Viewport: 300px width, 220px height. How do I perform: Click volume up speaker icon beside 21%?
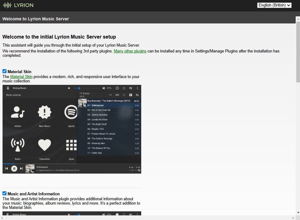click(x=104, y=88)
